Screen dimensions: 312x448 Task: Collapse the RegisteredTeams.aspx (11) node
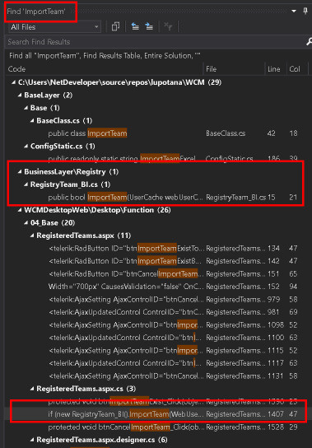point(32,236)
